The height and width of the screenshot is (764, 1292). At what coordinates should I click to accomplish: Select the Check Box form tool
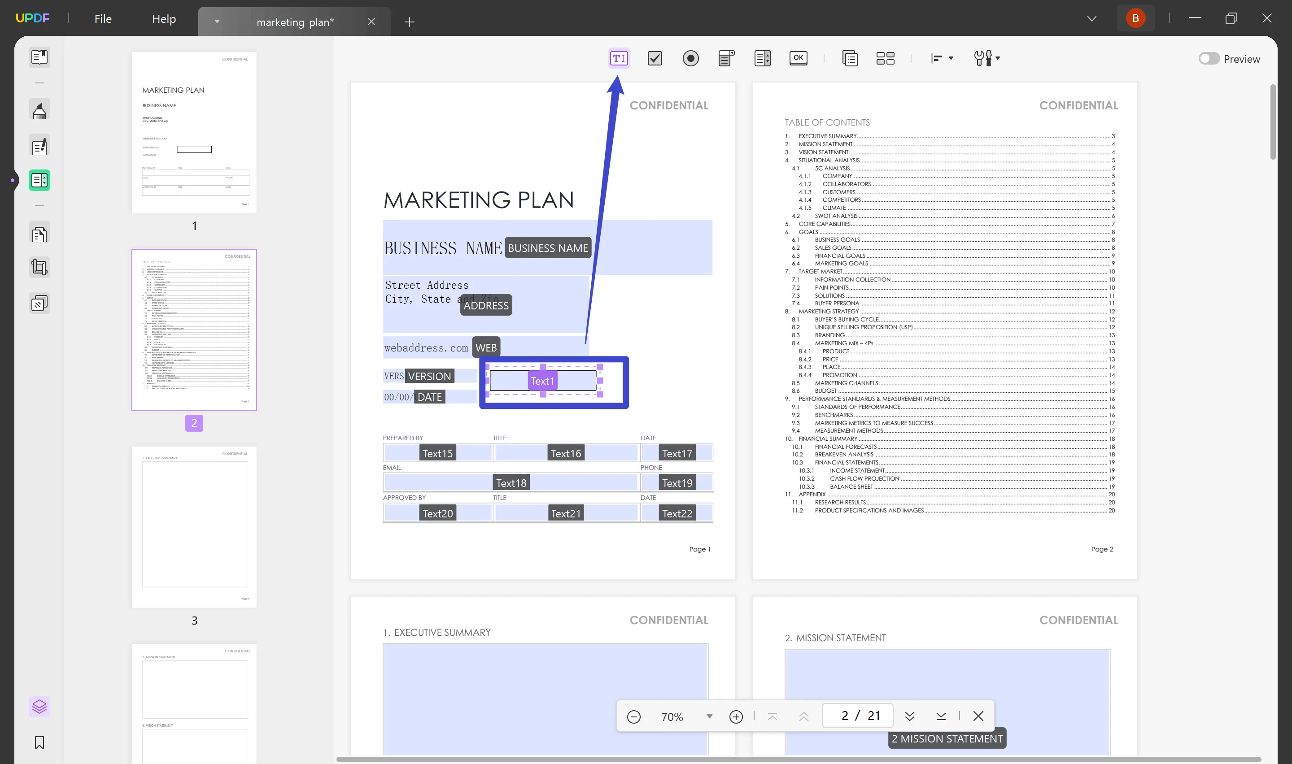(x=655, y=58)
